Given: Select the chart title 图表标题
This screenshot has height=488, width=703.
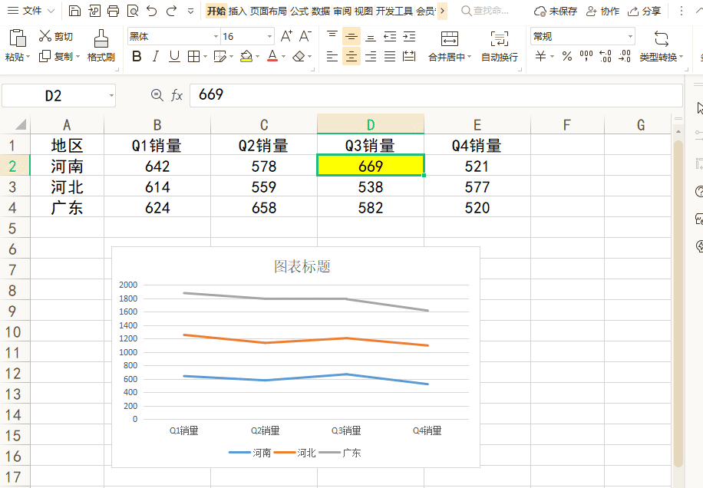Looking at the screenshot, I should [302, 266].
